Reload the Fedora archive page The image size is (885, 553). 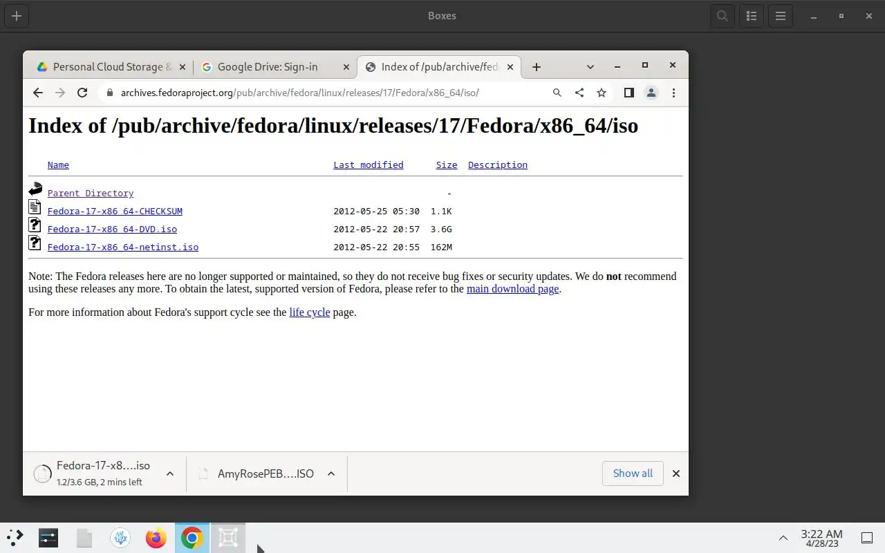tap(82, 93)
